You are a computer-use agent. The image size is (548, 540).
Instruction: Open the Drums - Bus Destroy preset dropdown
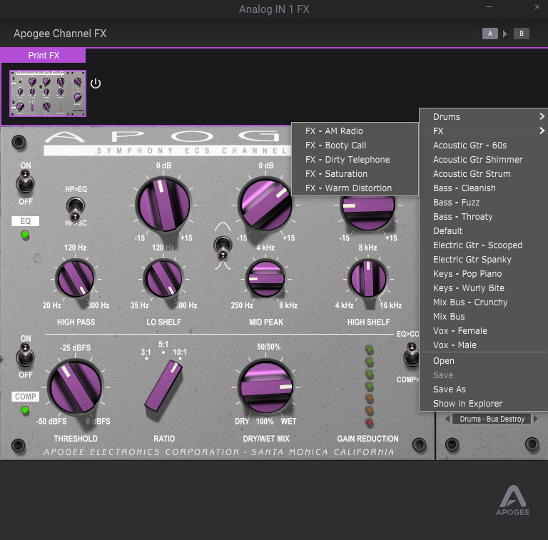pos(492,419)
